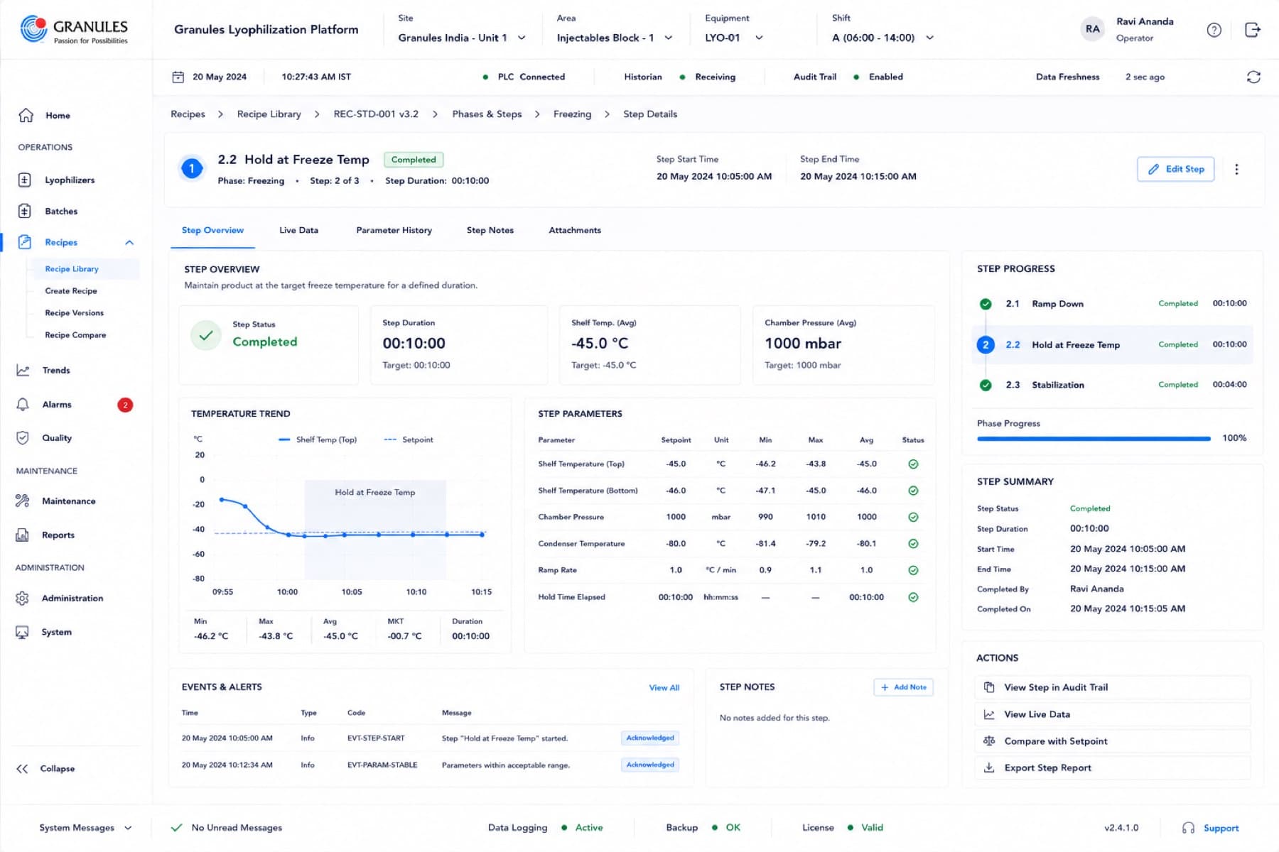Viewport: 1279px width, 852px height.
Task: Select step 2.3 Stabilization in progress list
Action: point(1112,385)
